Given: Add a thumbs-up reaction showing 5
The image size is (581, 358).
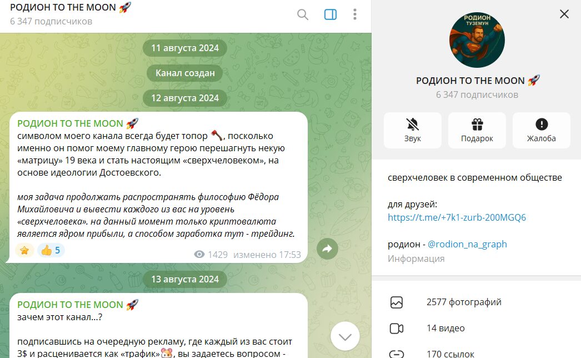Looking at the screenshot, I should coord(51,250).
